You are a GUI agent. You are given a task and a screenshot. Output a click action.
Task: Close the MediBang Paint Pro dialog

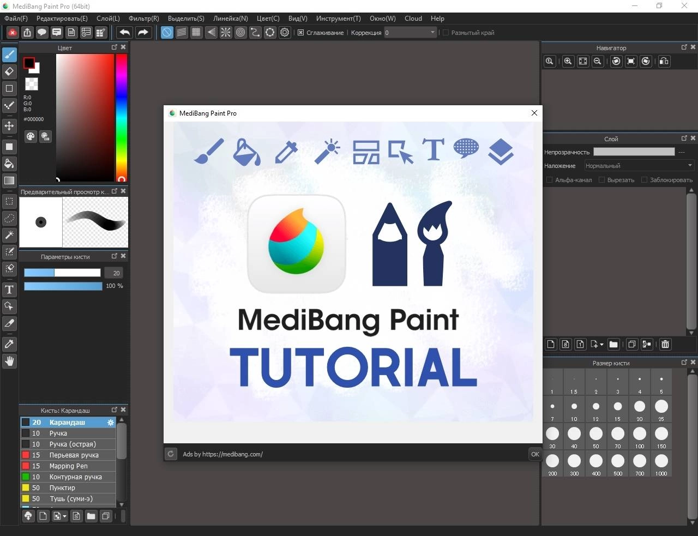(x=534, y=113)
